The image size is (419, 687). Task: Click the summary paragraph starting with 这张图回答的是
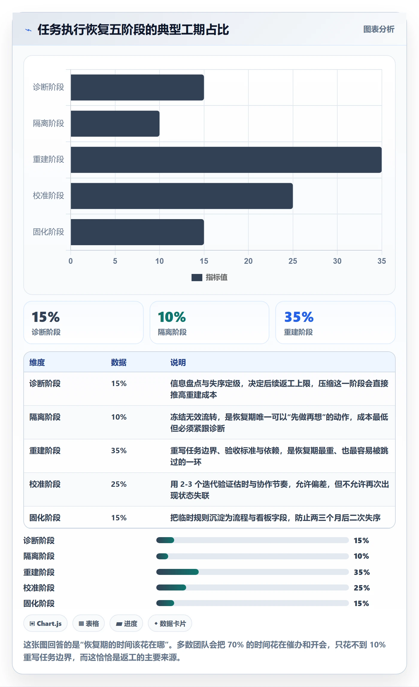204,651
